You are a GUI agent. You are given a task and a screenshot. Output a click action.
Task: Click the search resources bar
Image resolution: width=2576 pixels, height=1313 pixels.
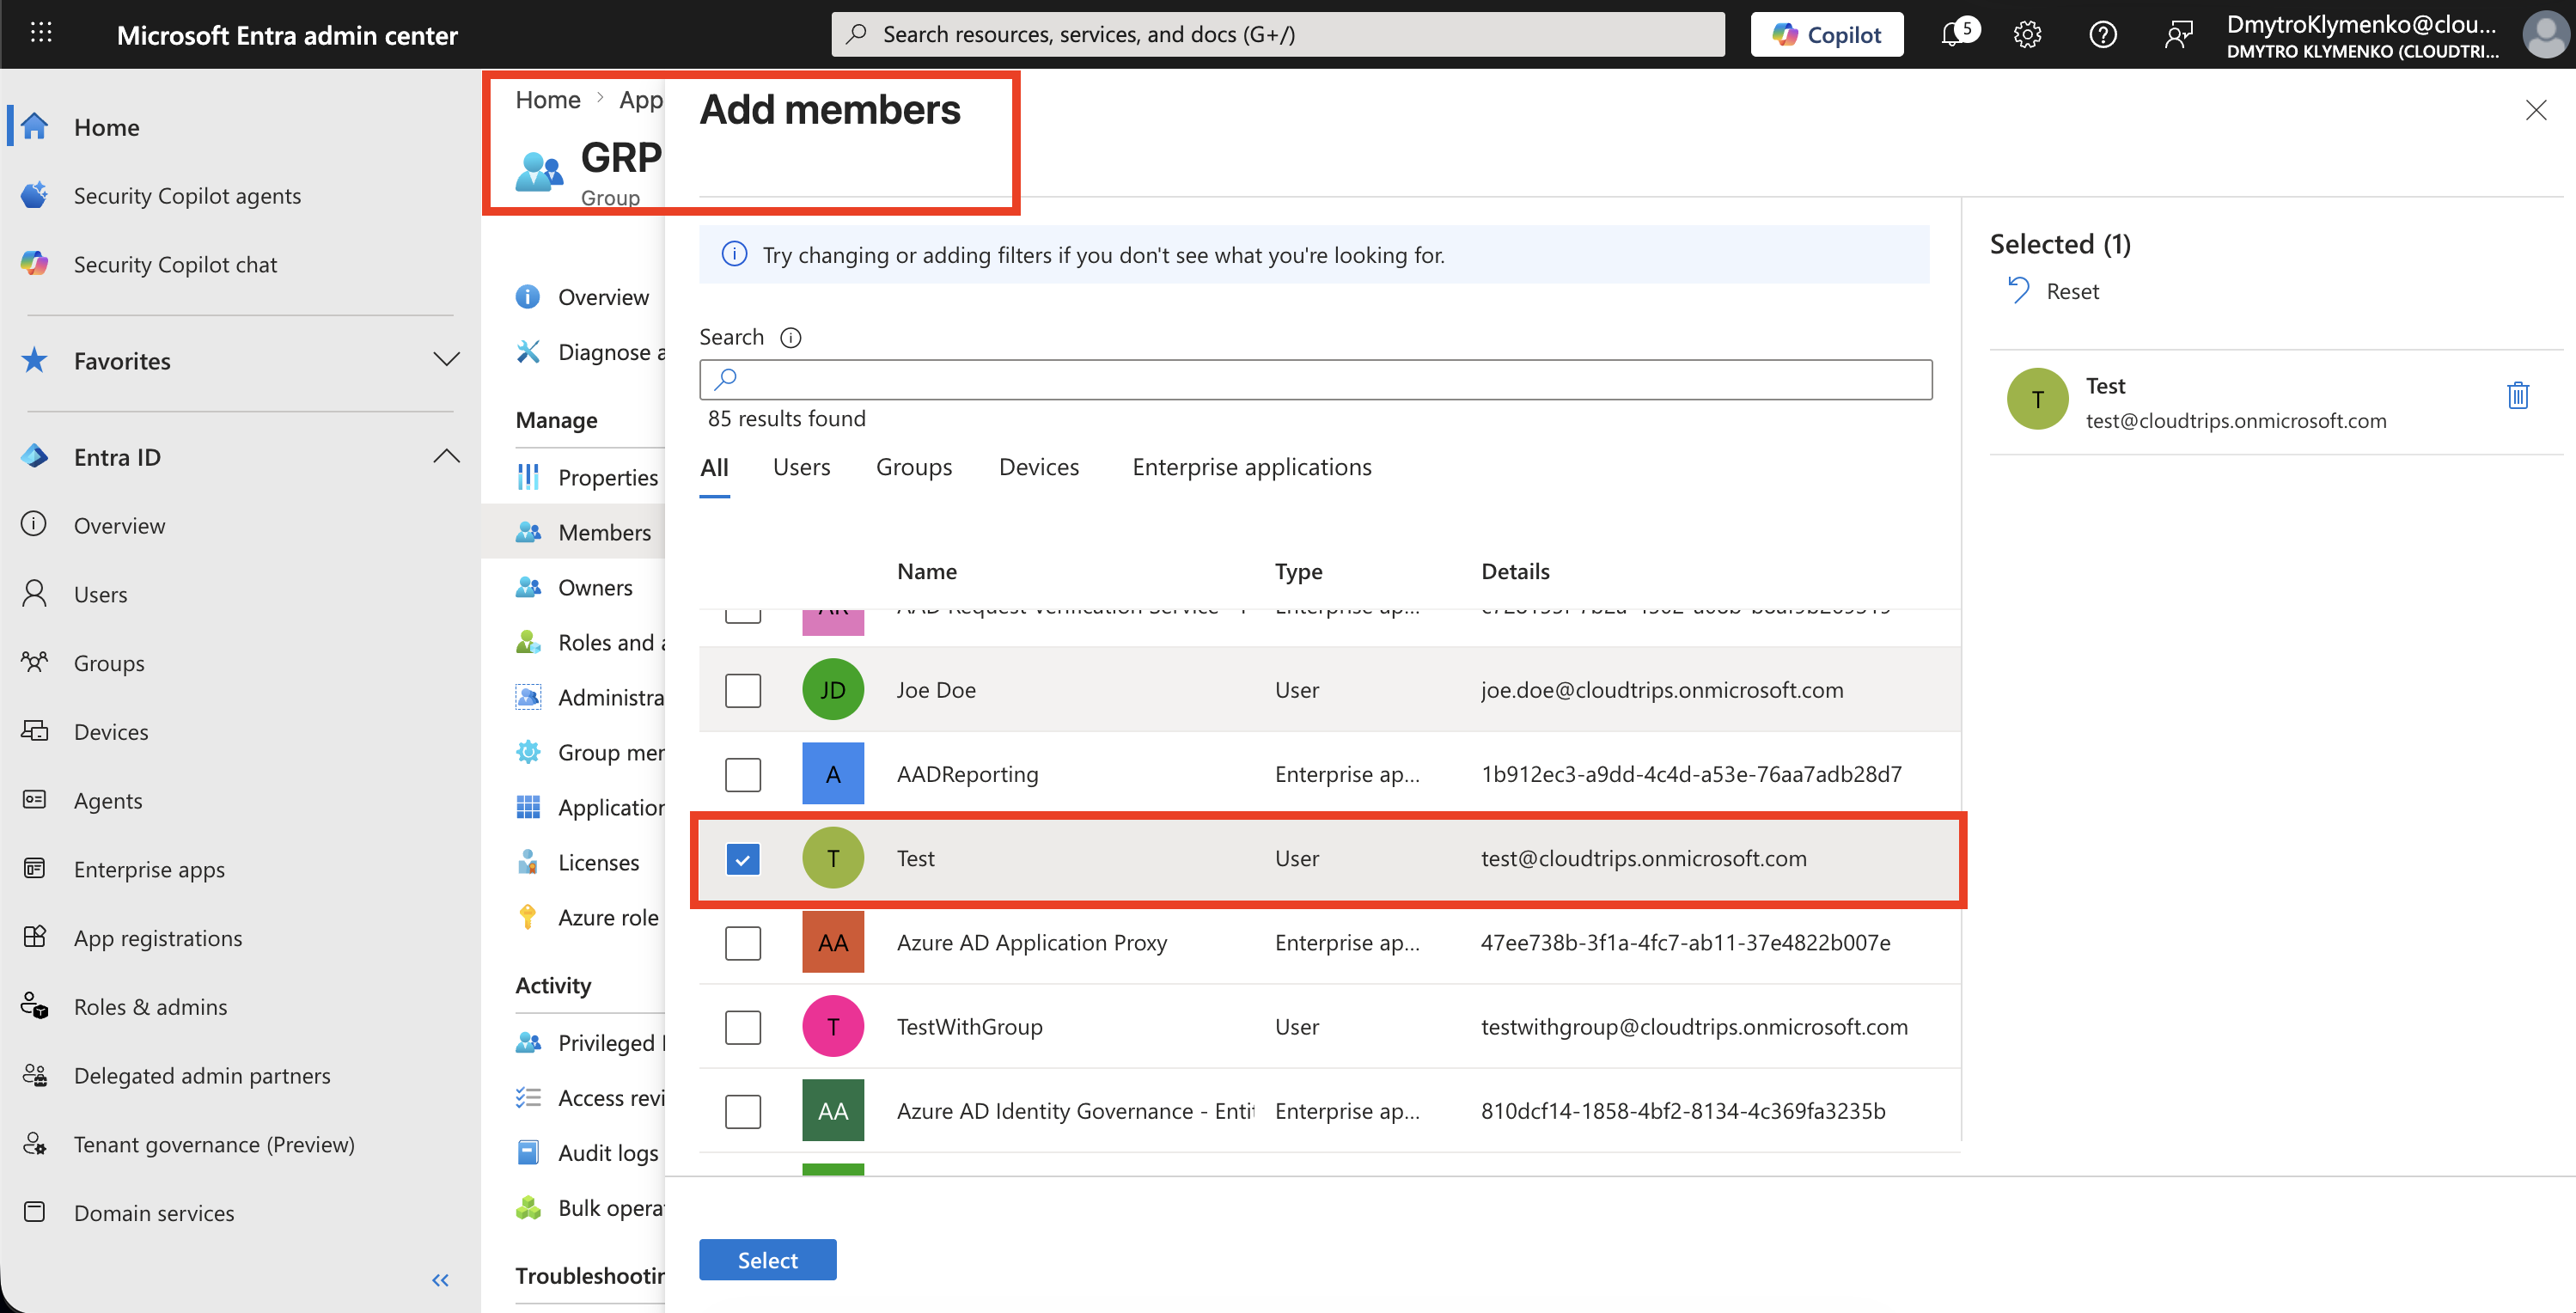1277,34
